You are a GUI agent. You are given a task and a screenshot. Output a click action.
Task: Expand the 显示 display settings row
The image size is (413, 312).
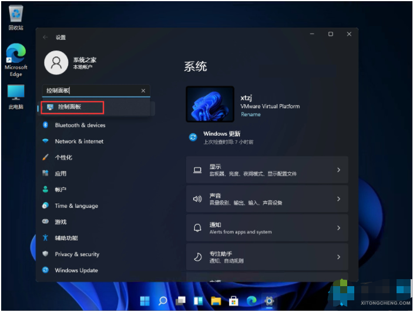[x=267, y=170]
